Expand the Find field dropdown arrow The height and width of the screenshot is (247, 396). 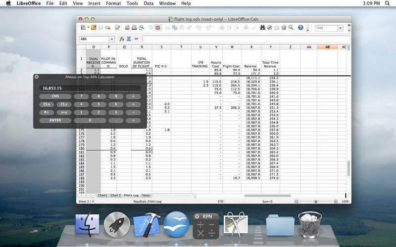point(341,28)
